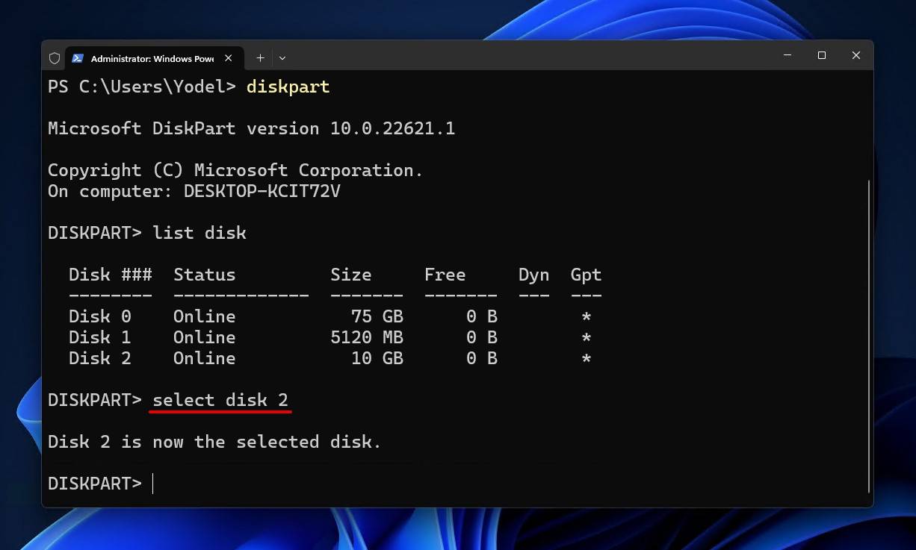Click 'Copyright (C) Microsoft Corporation.' line
This screenshot has width=916, height=550.
click(235, 170)
